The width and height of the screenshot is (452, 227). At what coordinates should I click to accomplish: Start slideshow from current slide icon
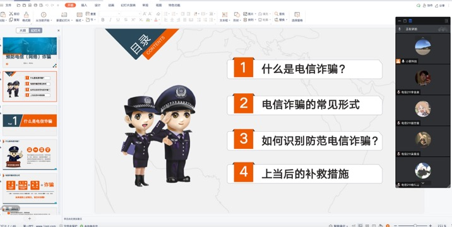(x=44, y=15)
